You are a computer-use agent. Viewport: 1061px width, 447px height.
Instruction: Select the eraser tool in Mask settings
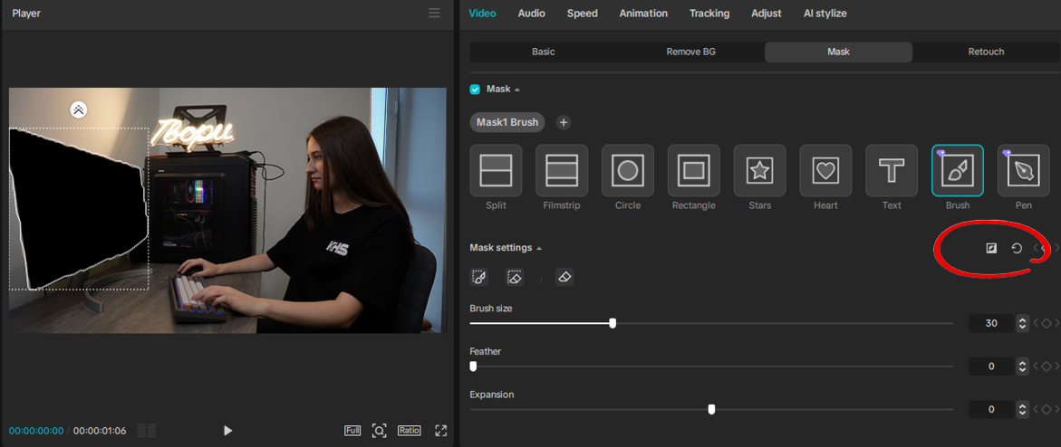[x=564, y=277]
